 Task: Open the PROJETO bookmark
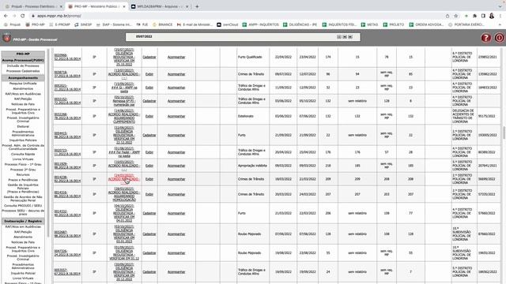[394, 24]
